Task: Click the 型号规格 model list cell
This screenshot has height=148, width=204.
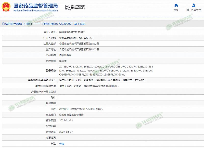Action: click(106, 70)
